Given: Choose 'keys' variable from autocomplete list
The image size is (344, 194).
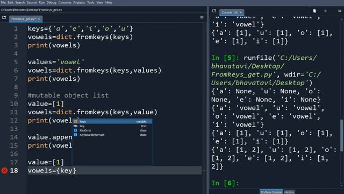Looking at the screenshot, I should [x=112, y=121].
